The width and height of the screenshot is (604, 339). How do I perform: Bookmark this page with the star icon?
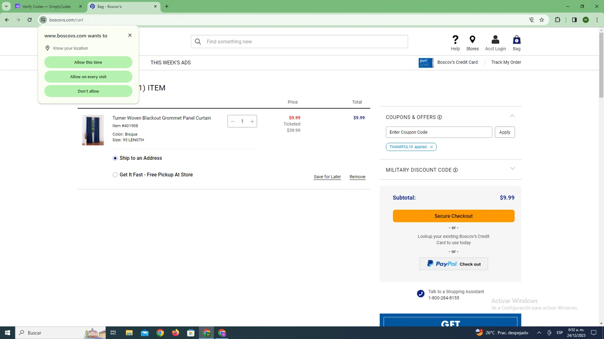542,20
